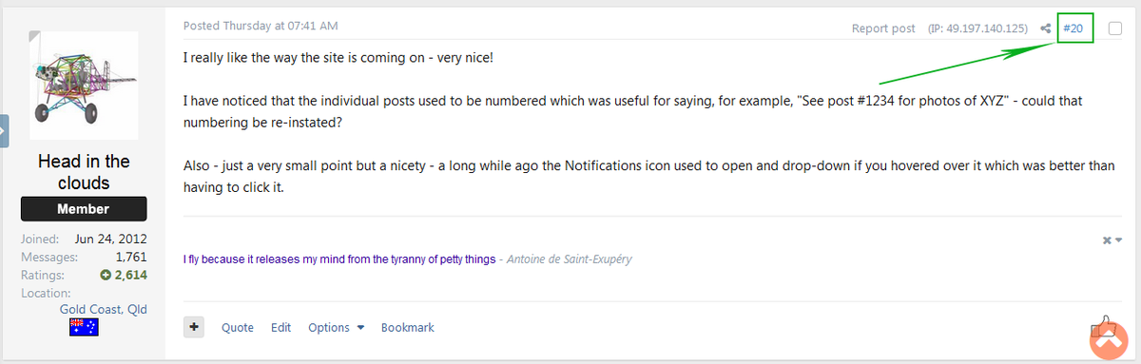1141x364 pixels.
Task: Click the share post icon
Action: click(1045, 29)
